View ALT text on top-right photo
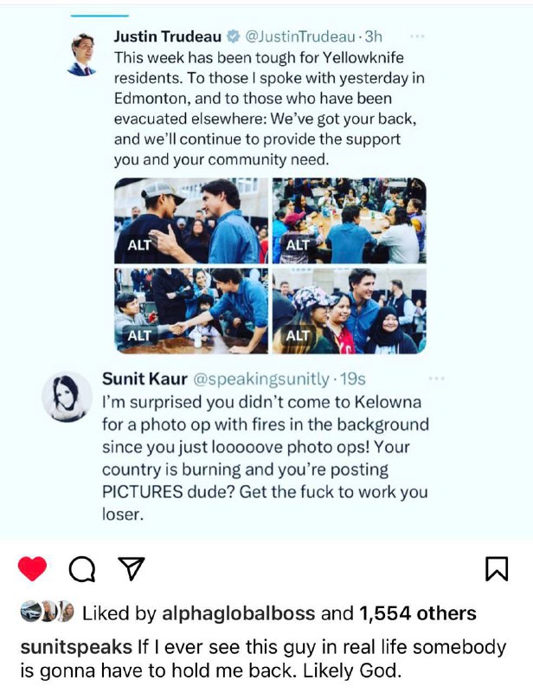Image resolution: width=533 pixels, height=693 pixels. pos(297,244)
